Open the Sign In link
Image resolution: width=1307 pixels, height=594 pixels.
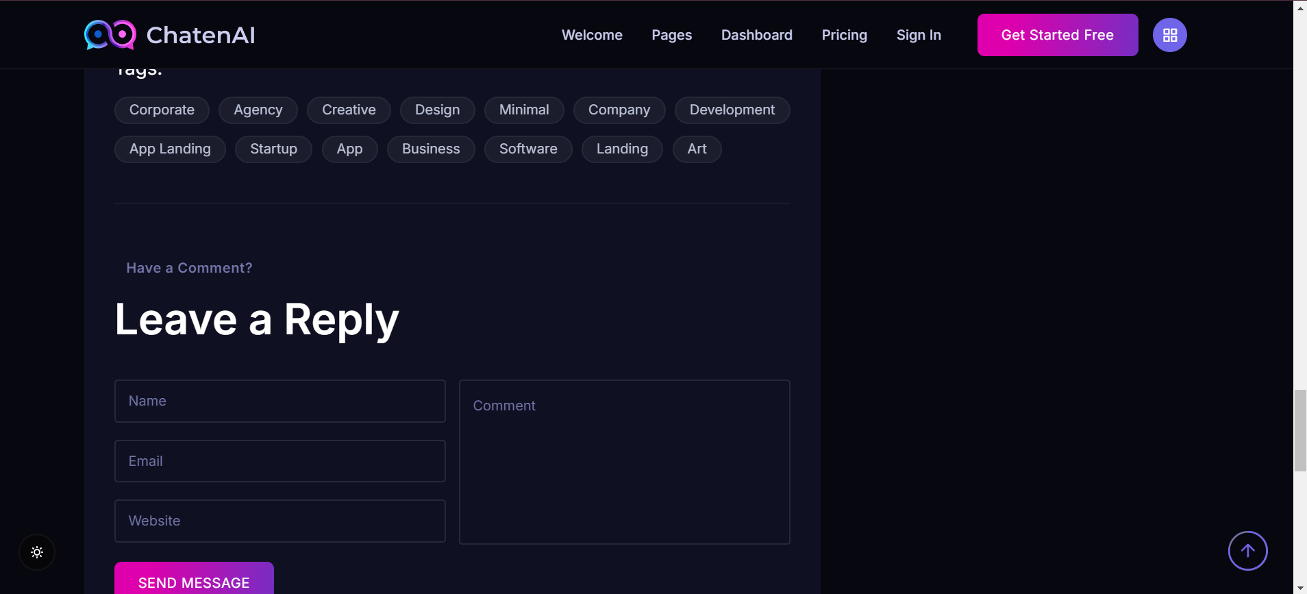(919, 35)
